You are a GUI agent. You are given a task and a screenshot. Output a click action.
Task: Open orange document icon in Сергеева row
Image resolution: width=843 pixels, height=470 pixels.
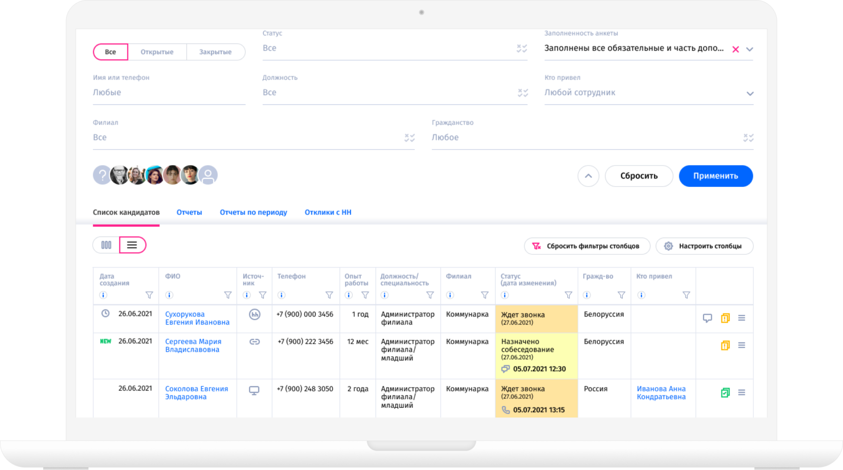(x=725, y=345)
